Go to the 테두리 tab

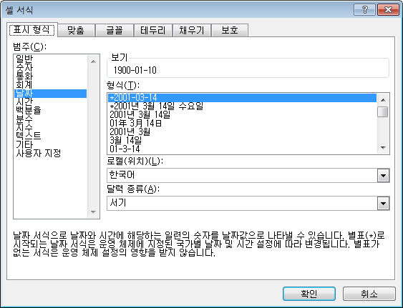pos(153,30)
